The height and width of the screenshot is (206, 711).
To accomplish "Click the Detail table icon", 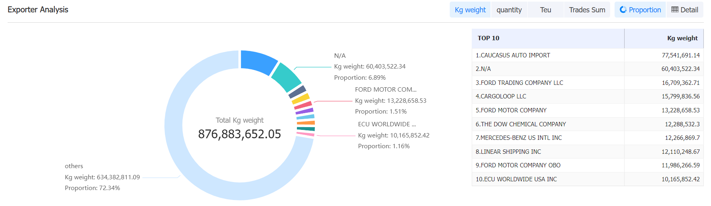I will click(x=675, y=10).
